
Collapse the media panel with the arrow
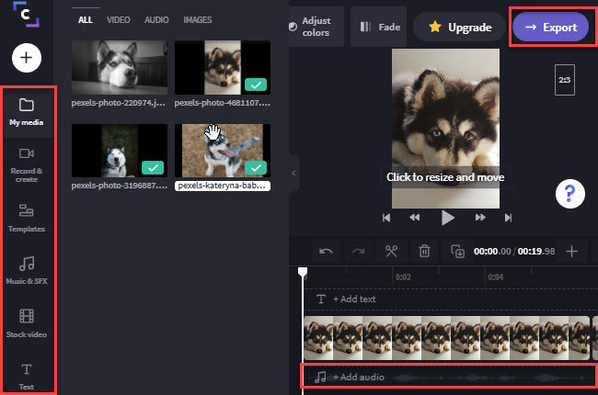pos(294,172)
